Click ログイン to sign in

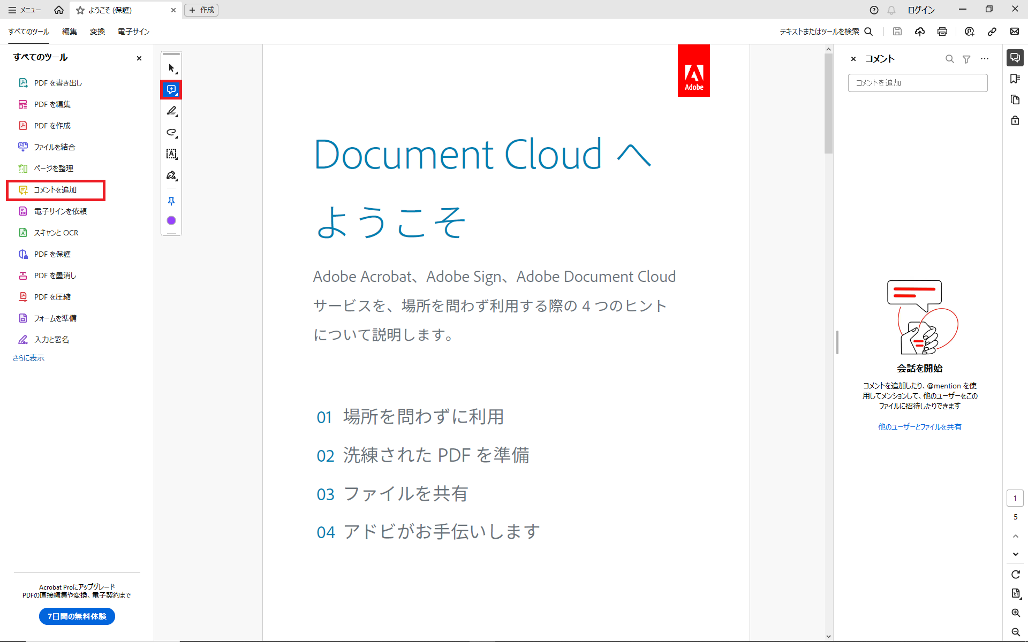[x=921, y=10]
